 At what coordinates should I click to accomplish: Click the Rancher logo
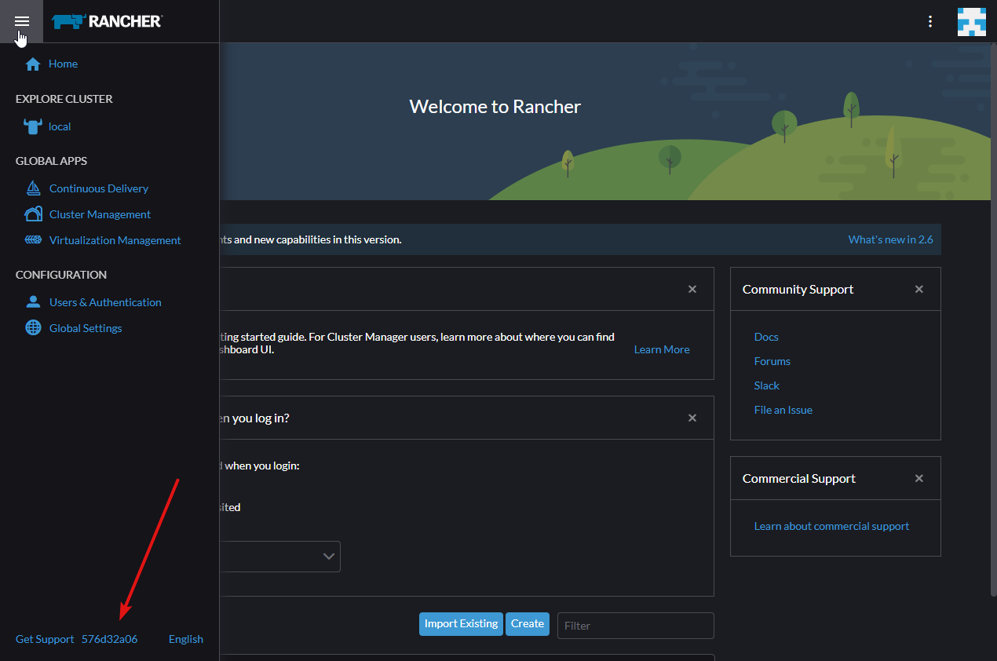107,21
